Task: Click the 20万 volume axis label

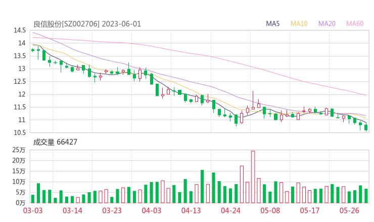Action: pyautogui.click(x=19, y=160)
